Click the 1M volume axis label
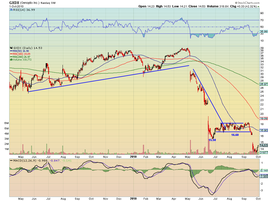 [x=6, y=149]
